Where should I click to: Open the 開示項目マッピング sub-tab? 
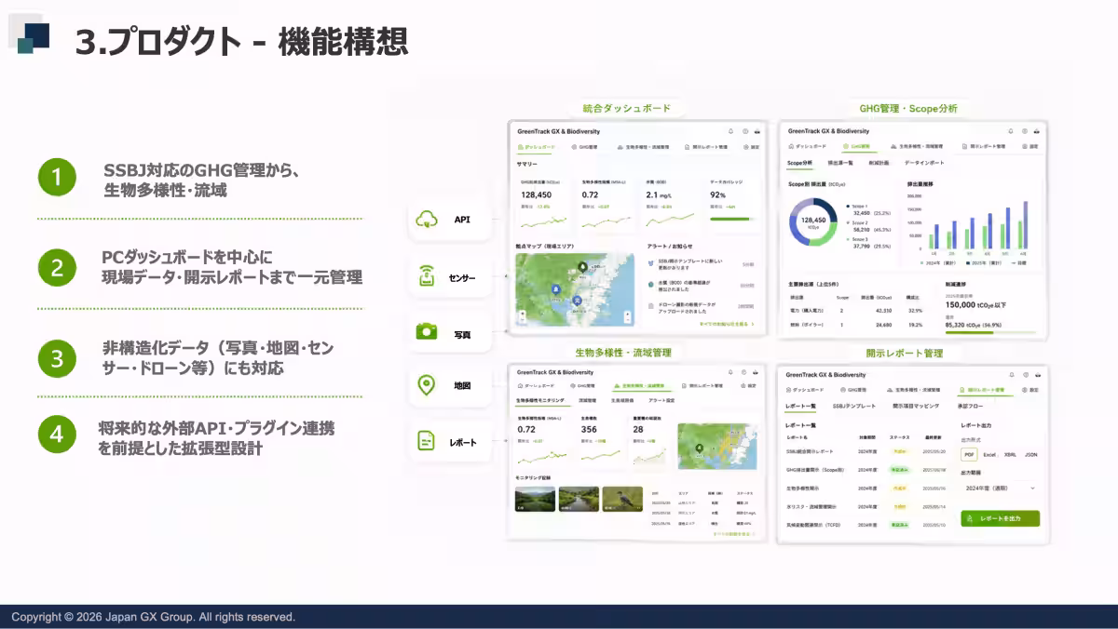(917, 407)
